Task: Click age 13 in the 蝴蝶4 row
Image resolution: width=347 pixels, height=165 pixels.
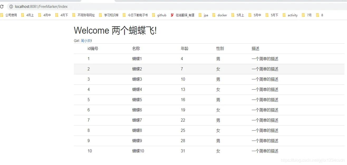Action: 183,90
